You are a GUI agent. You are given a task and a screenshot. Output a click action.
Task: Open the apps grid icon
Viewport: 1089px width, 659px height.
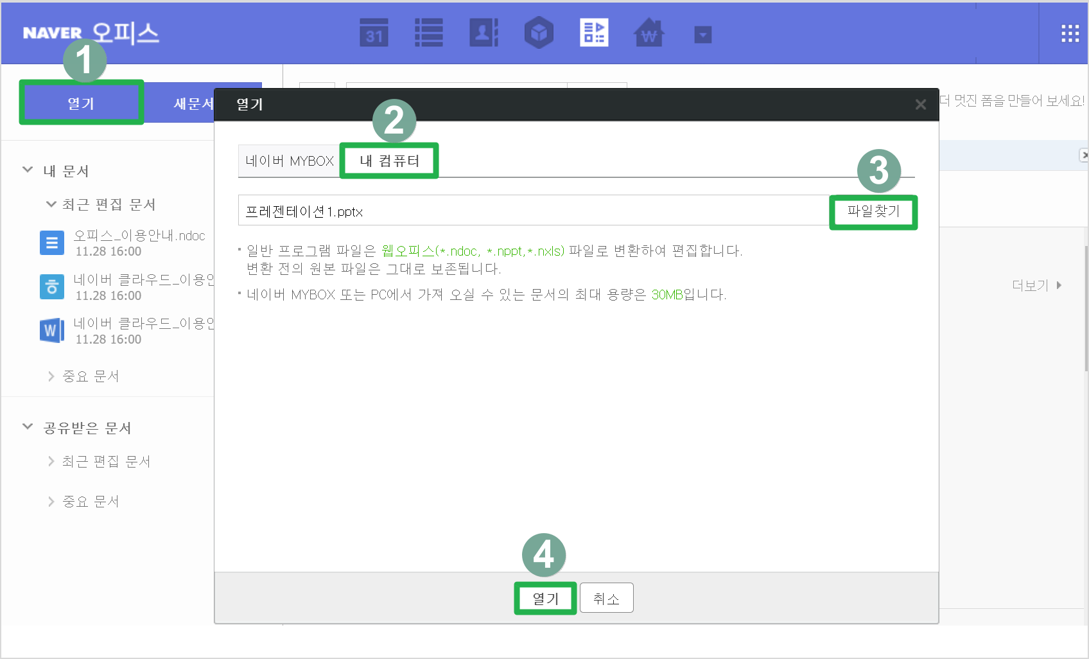(1070, 33)
